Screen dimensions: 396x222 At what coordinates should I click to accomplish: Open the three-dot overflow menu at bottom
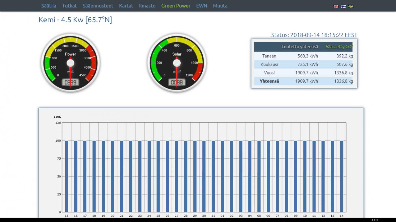[x=375, y=220]
